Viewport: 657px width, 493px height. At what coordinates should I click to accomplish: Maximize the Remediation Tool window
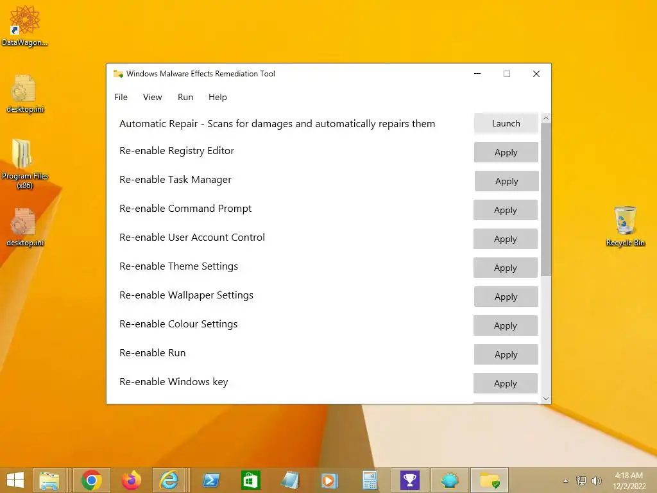coord(507,74)
